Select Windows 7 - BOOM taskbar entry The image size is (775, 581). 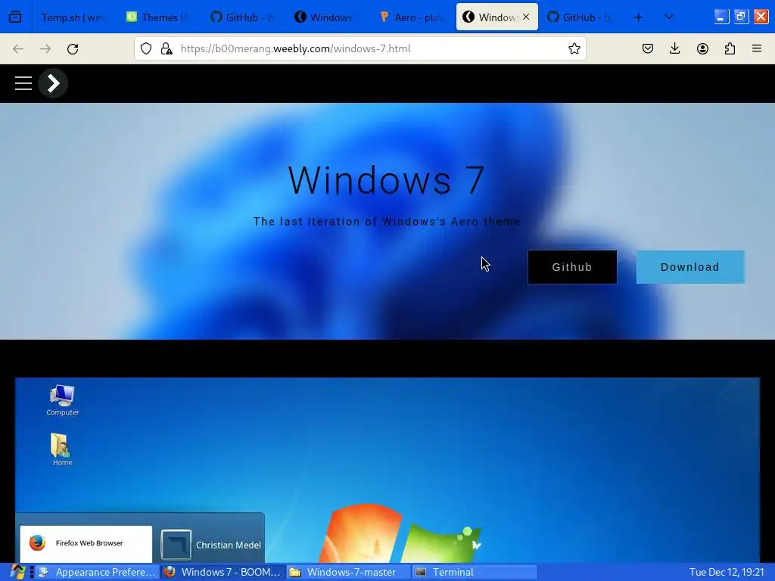pyautogui.click(x=223, y=572)
